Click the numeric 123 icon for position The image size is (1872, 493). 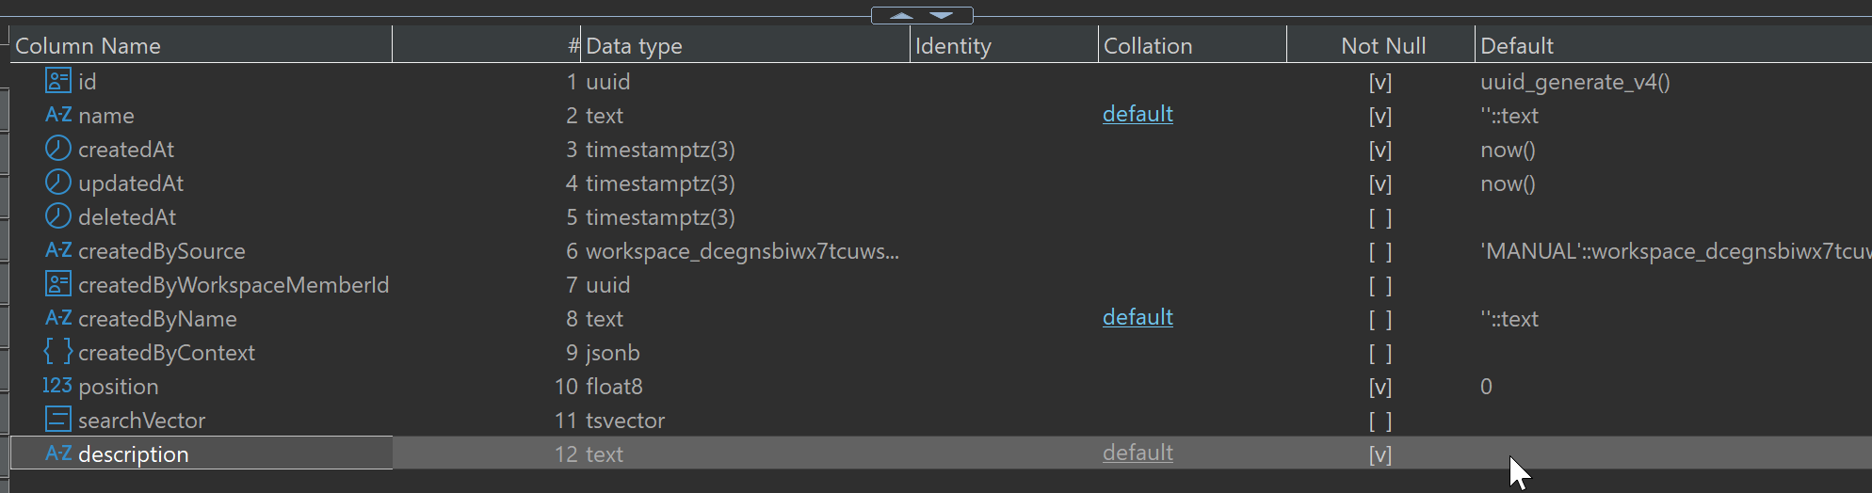[x=57, y=386]
